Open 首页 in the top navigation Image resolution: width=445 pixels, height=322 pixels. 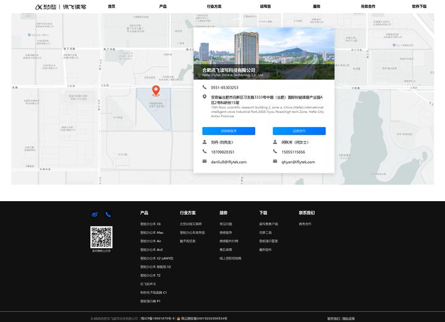click(x=111, y=7)
